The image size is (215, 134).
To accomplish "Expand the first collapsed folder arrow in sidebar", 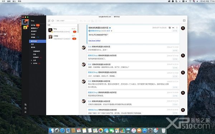I will pyautogui.click(x=32, y=60).
